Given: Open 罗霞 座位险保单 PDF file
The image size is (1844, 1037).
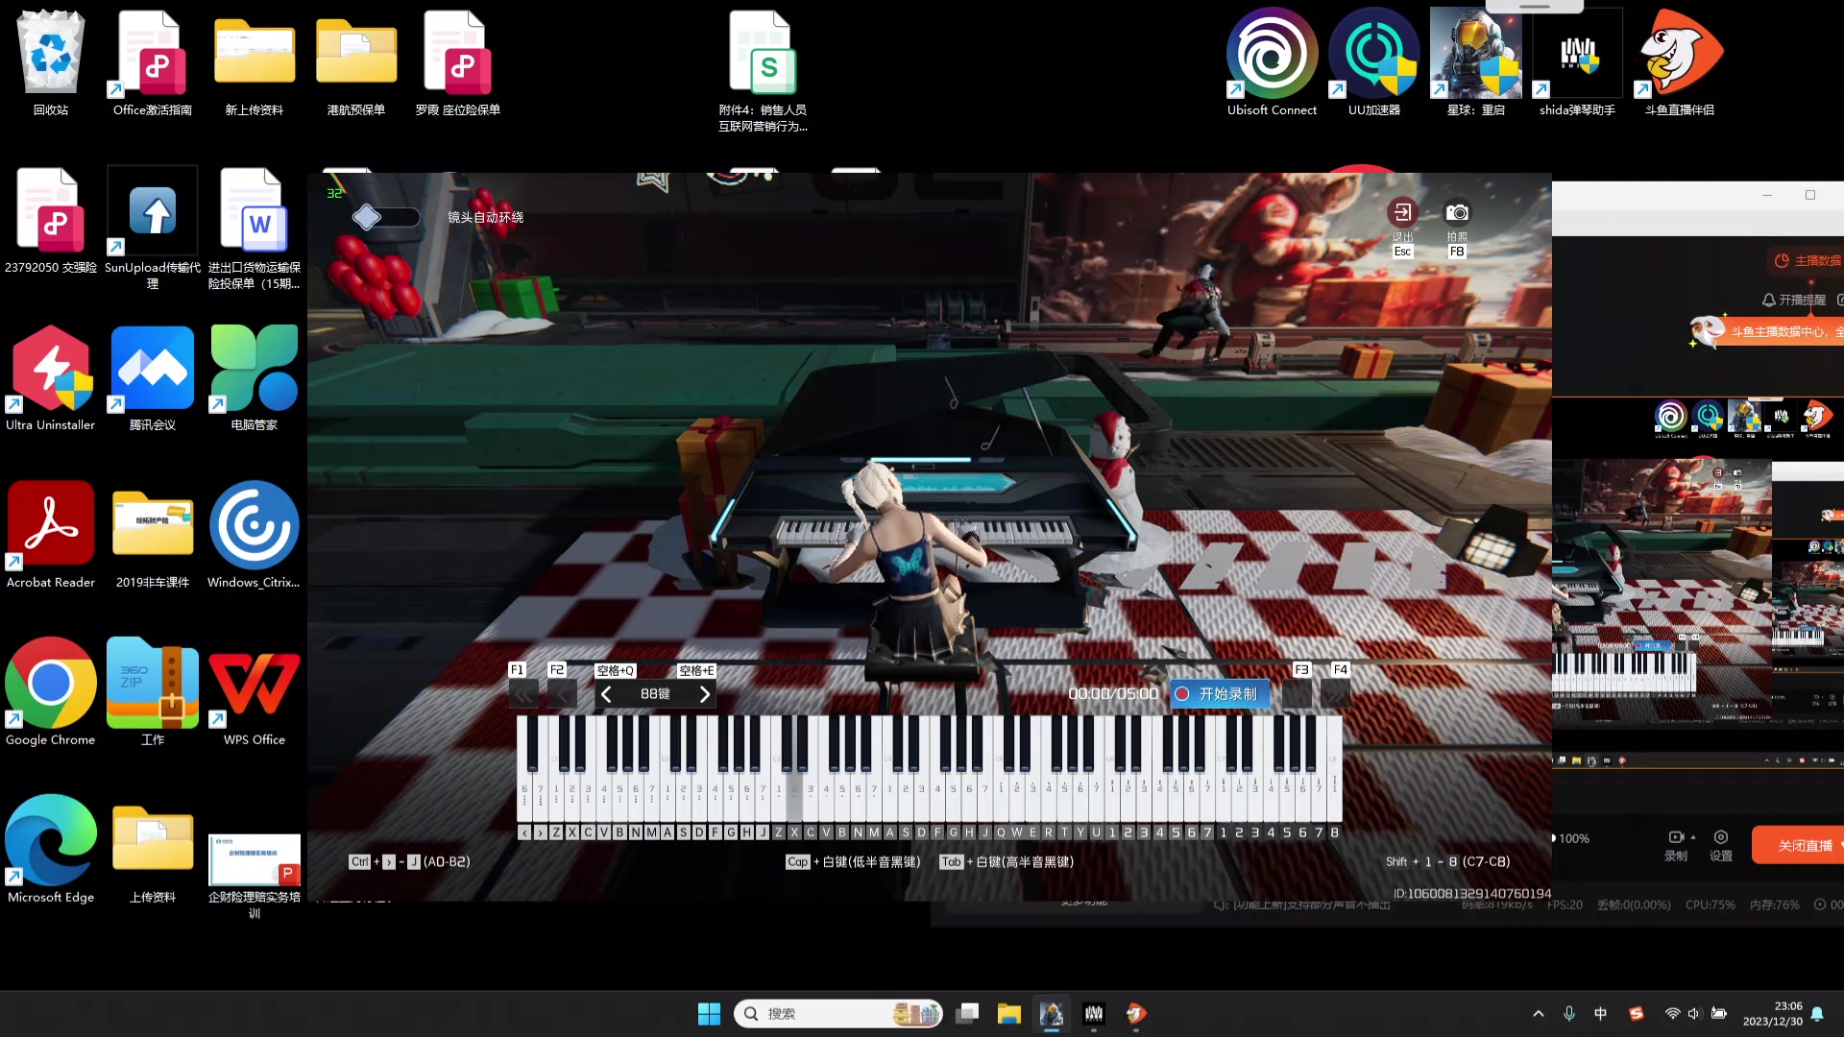Looking at the screenshot, I should pyautogui.click(x=458, y=63).
